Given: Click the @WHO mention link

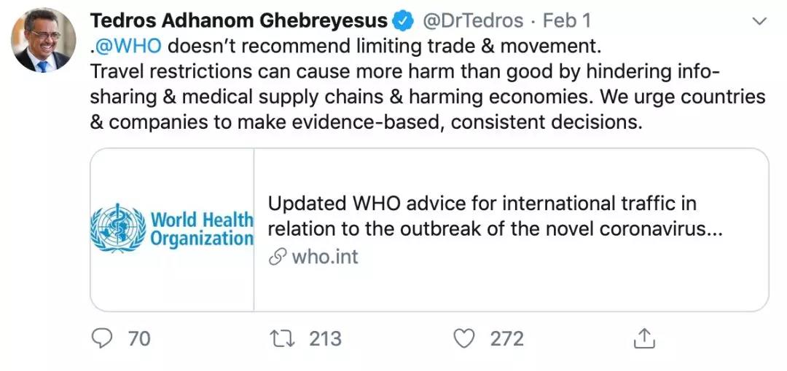Looking at the screenshot, I should [x=128, y=46].
